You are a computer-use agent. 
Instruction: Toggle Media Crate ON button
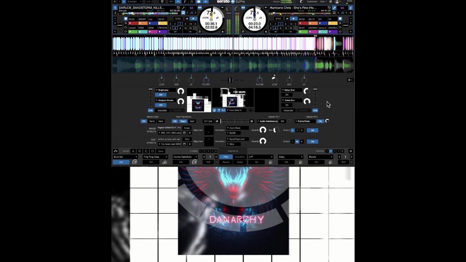click(x=144, y=121)
